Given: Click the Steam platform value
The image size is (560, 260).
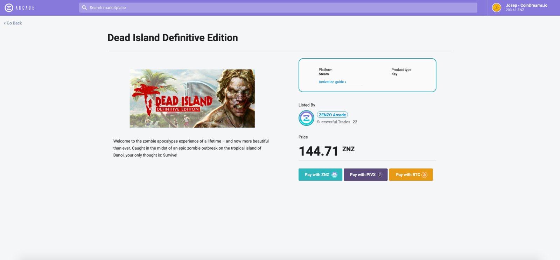Looking at the screenshot, I should pyautogui.click(x=324, y=74).
